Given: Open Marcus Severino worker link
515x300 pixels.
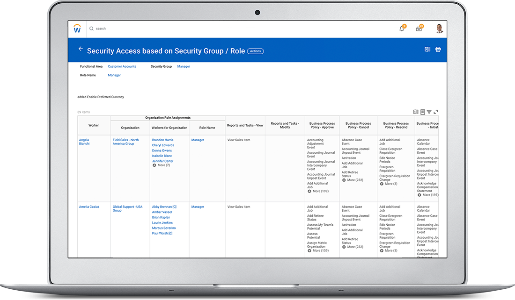Looking at the screenshot, I should point(163,228).
